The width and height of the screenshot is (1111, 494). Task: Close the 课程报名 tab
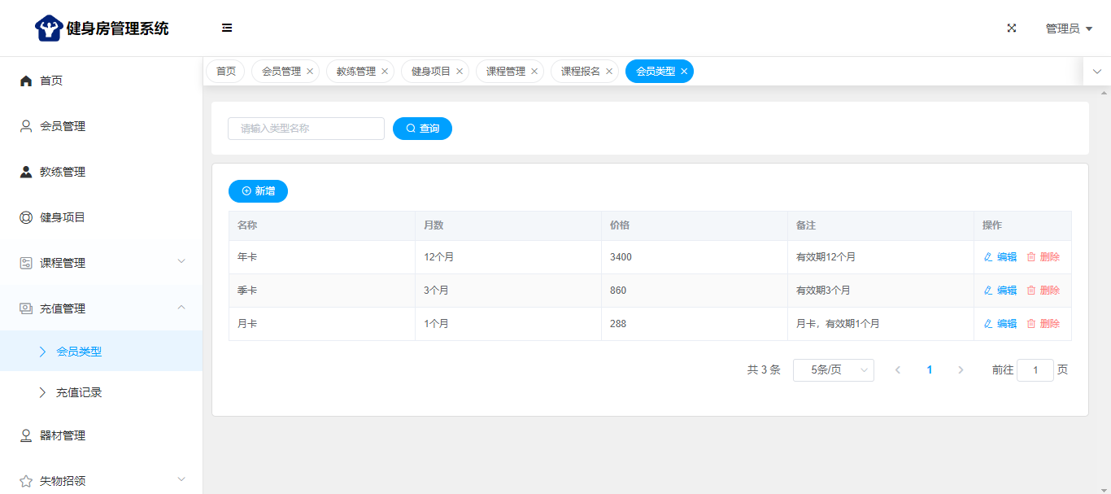(609, 72)
